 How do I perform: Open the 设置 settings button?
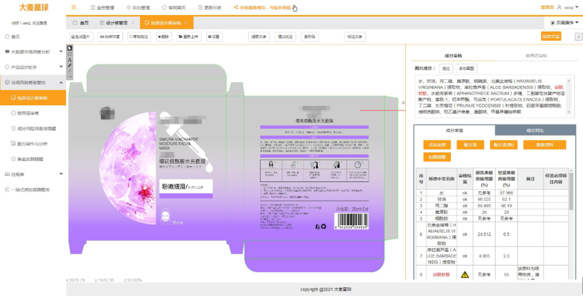(x=214, y=36)
